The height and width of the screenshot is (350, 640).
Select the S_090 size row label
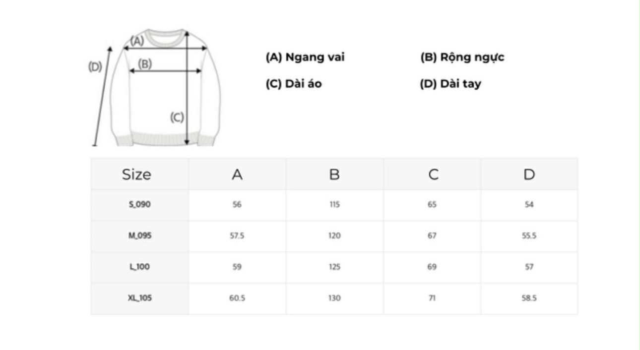[x=139, y=204]
